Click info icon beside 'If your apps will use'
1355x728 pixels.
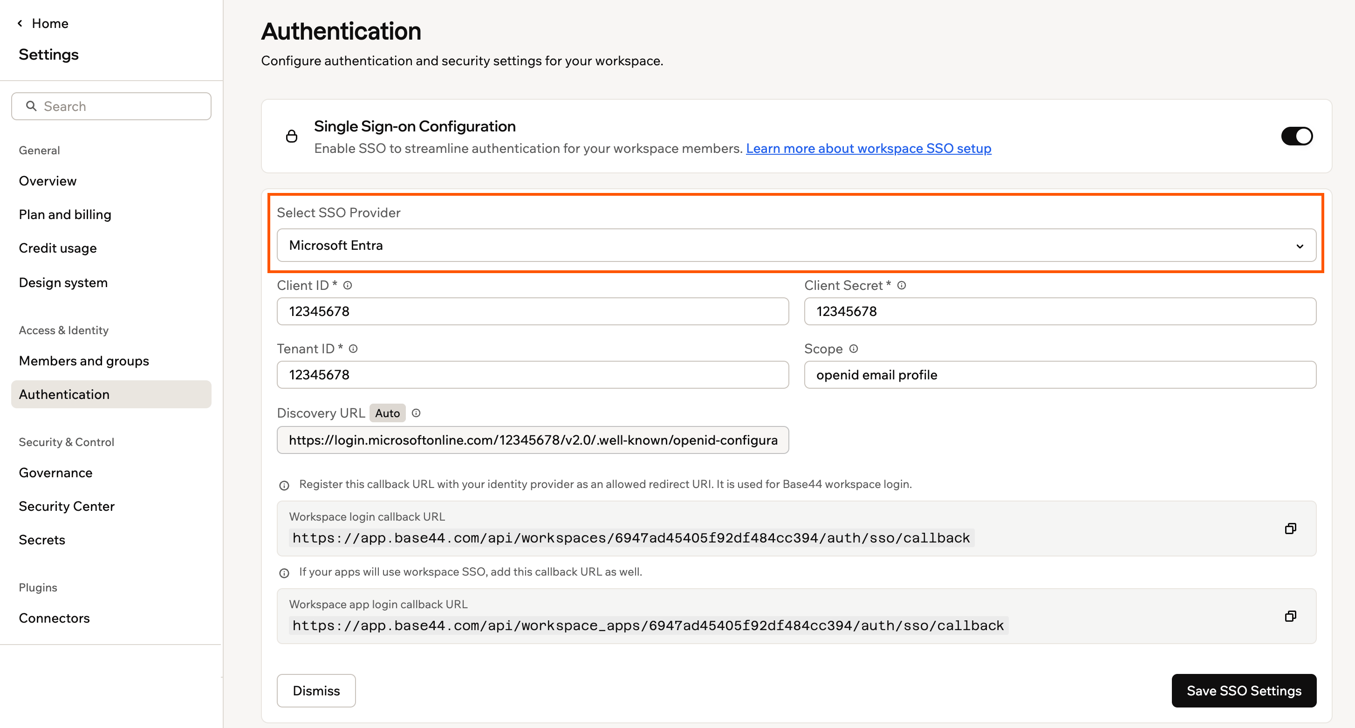284,573
